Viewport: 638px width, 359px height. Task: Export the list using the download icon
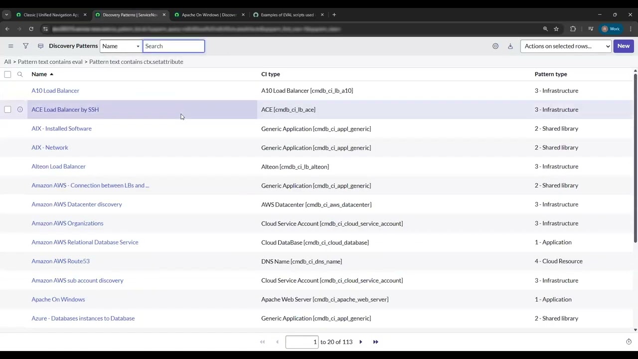510,46
